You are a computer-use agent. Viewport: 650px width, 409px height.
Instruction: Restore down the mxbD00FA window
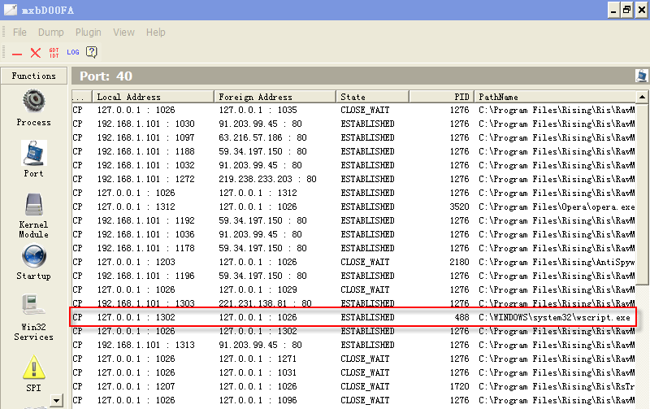[x=626, y=10]
